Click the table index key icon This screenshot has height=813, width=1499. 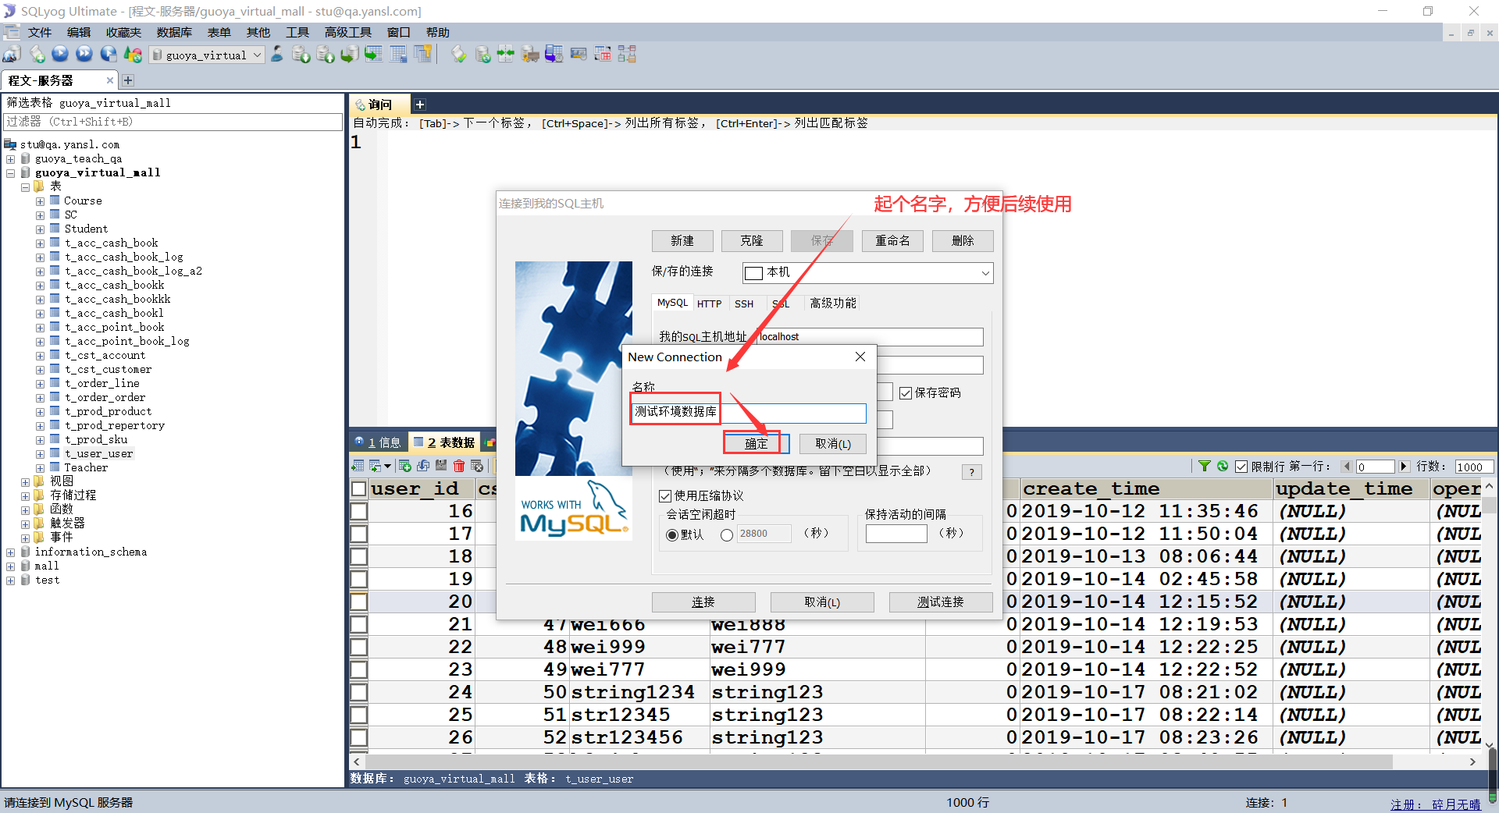click(x=423, y=54)
